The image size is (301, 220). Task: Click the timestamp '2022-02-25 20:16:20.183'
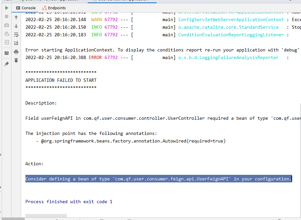[x=56, y=35]
